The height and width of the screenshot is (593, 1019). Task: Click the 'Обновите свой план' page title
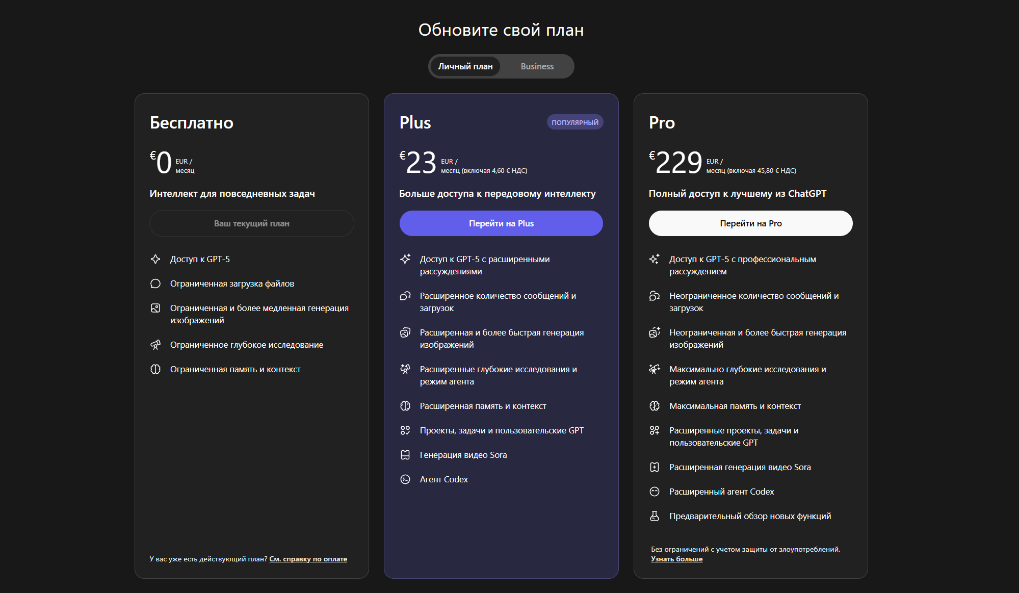click(x=501, y=30)
